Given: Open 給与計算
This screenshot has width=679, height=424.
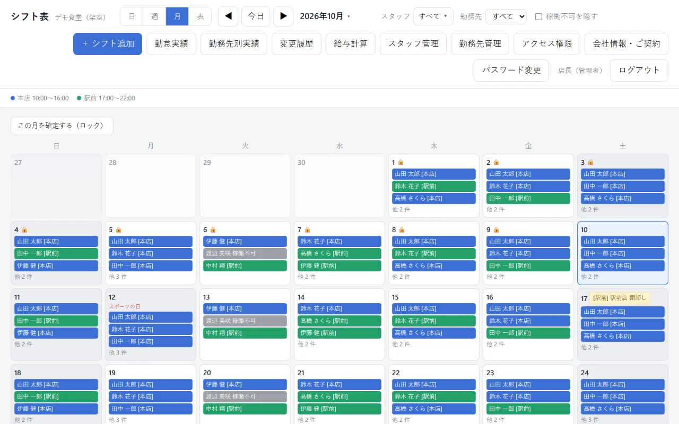Looking at the screenshot, I should [351, 44].
